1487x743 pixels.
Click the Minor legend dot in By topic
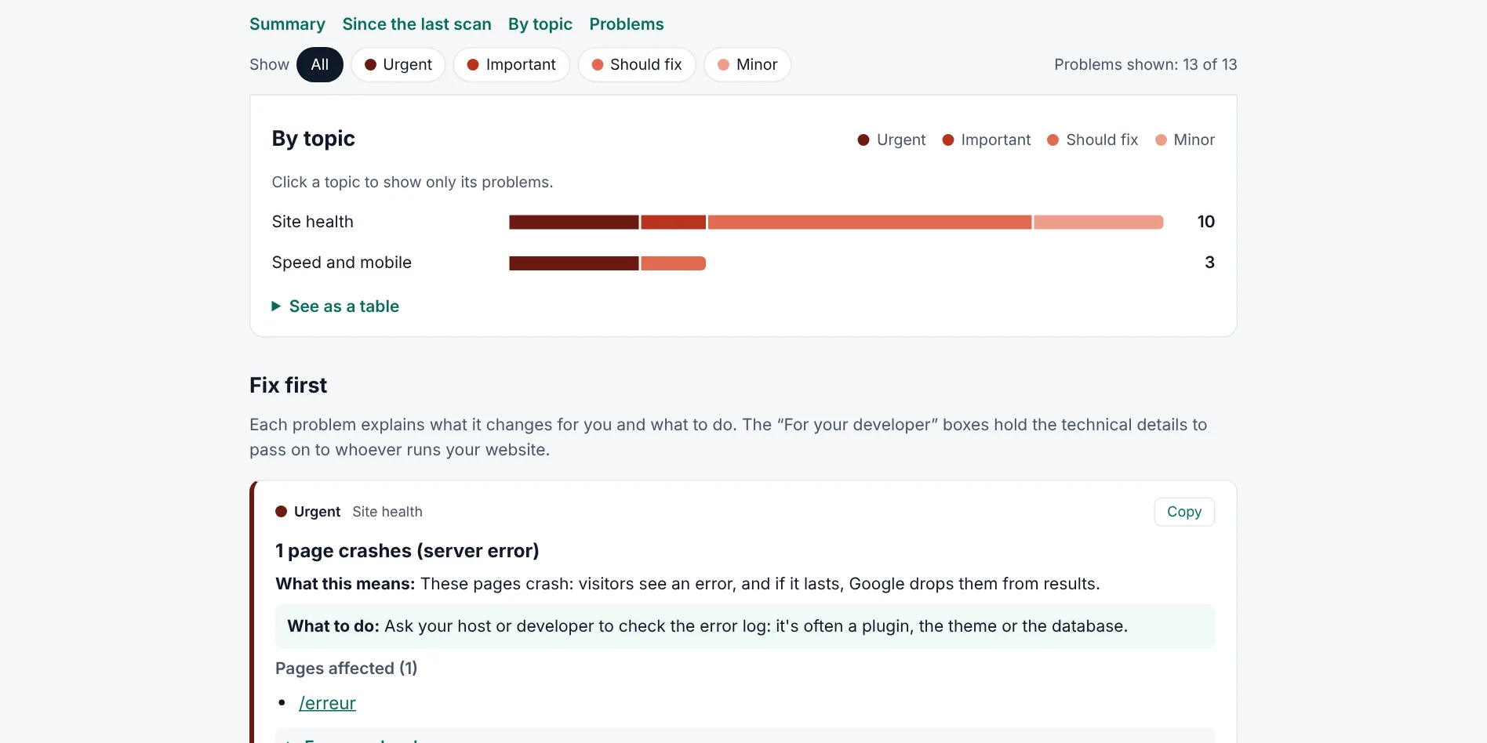1162,140
